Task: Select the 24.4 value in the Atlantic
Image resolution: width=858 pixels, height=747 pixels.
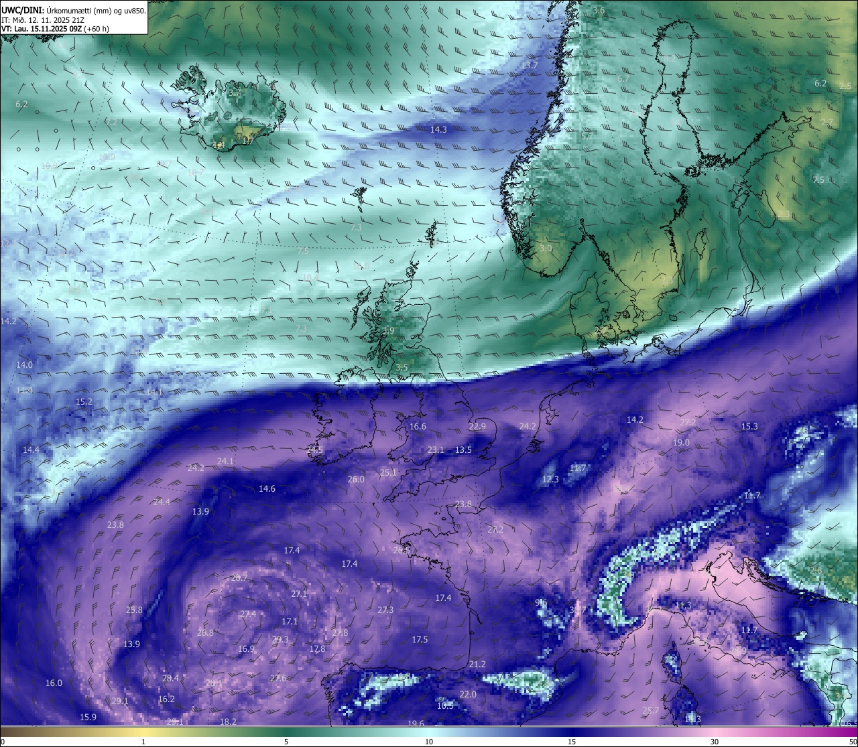Action: click(162, 502)
